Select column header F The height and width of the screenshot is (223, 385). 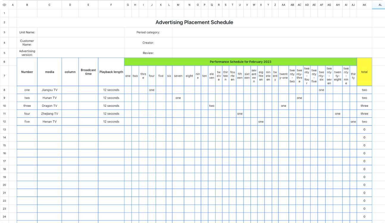tap(111, 5)
